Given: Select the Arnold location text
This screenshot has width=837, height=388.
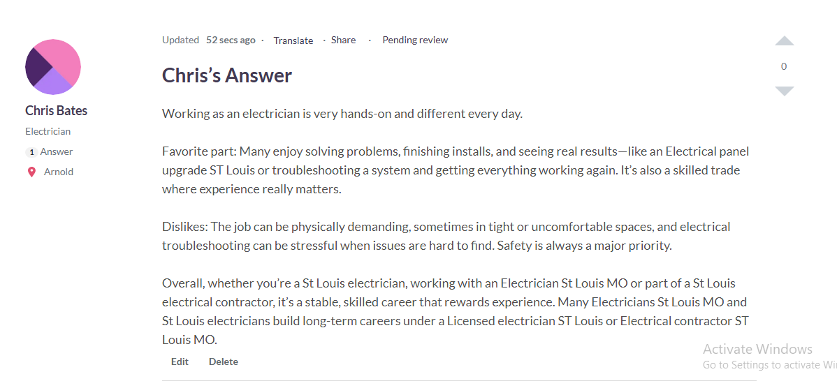Looking at the screenshot, I should point(59,172).
